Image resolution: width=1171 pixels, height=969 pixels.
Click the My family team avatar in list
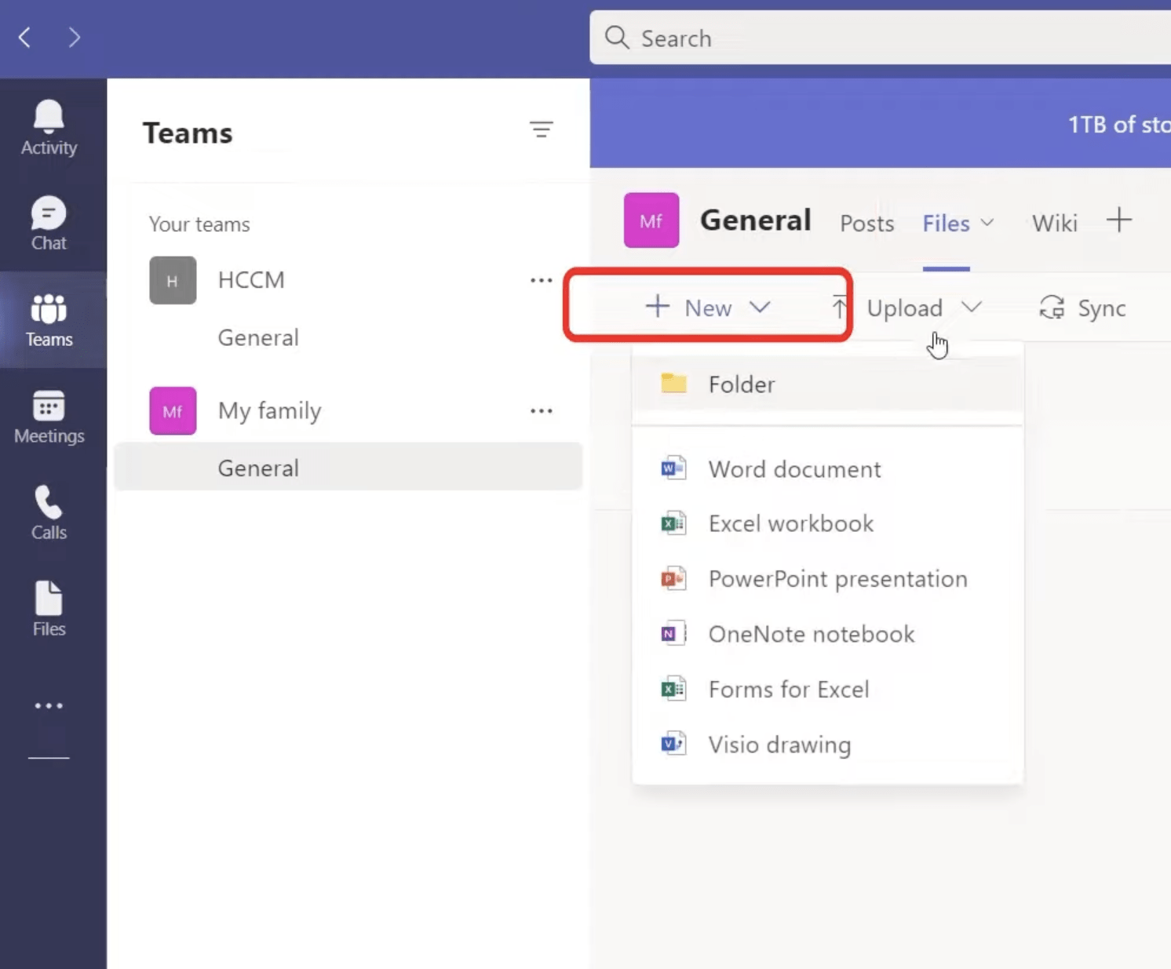[x=173, y=411]
